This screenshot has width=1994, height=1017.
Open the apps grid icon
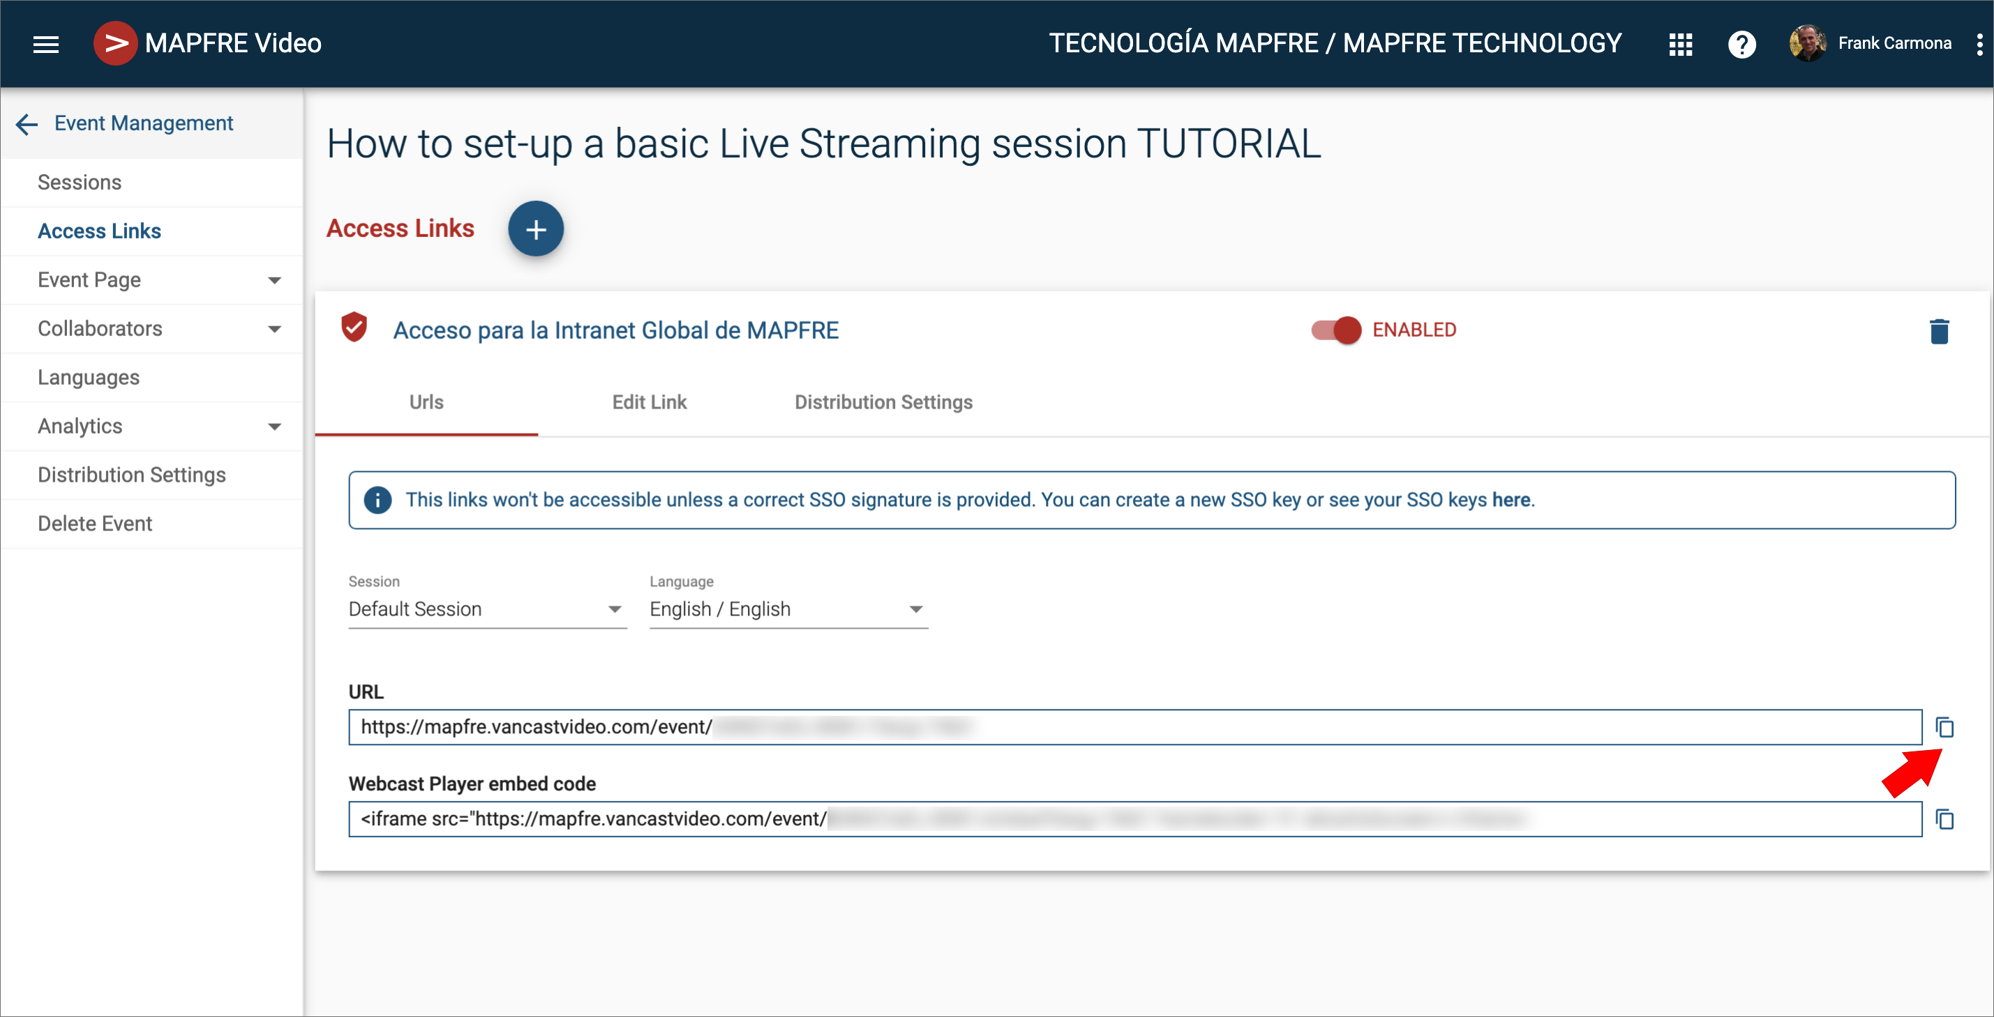point(1680,44)
